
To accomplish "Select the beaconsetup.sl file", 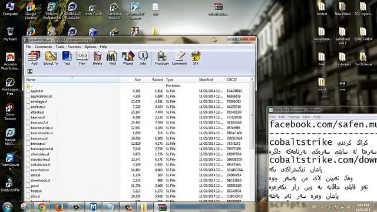I will click(x=137, y=128).
